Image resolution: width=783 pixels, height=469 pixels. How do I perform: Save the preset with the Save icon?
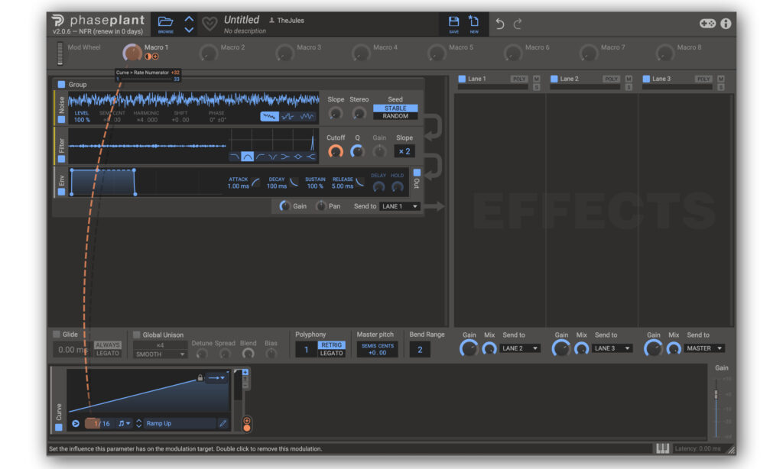(453, 21)
